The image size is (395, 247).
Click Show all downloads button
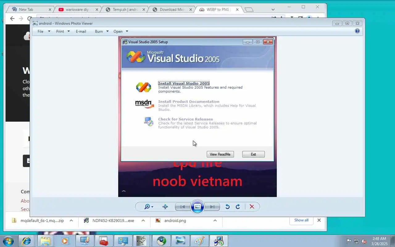301,220
